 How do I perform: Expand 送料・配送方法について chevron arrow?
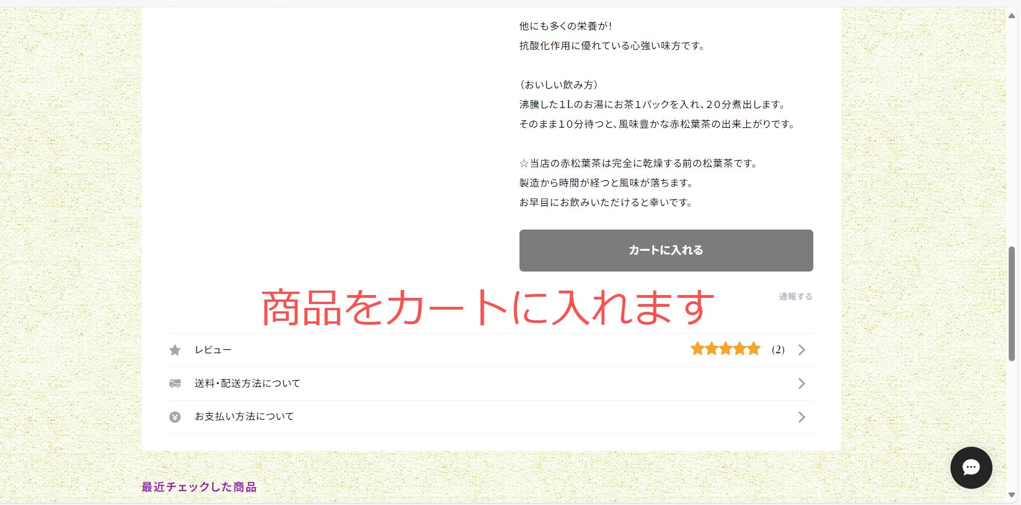pyautogui.click(x=802, y=384)
